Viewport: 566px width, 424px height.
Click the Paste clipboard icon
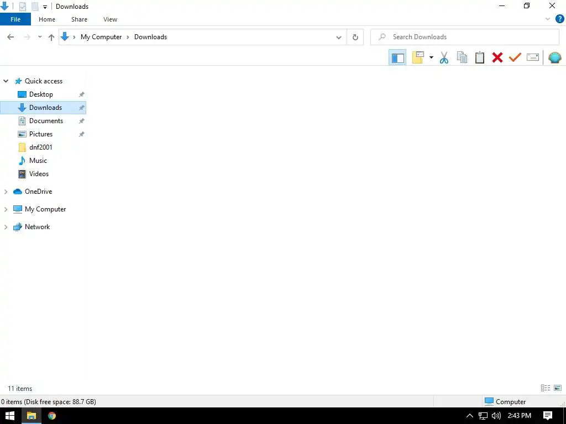pos(479,57)
